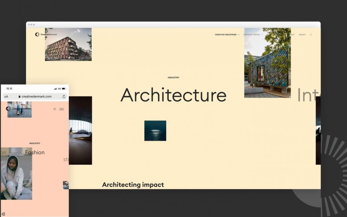The image size is (347, 217).
Task: Tap the creativedenmark.com address field
Action: (x=35, y=97)
